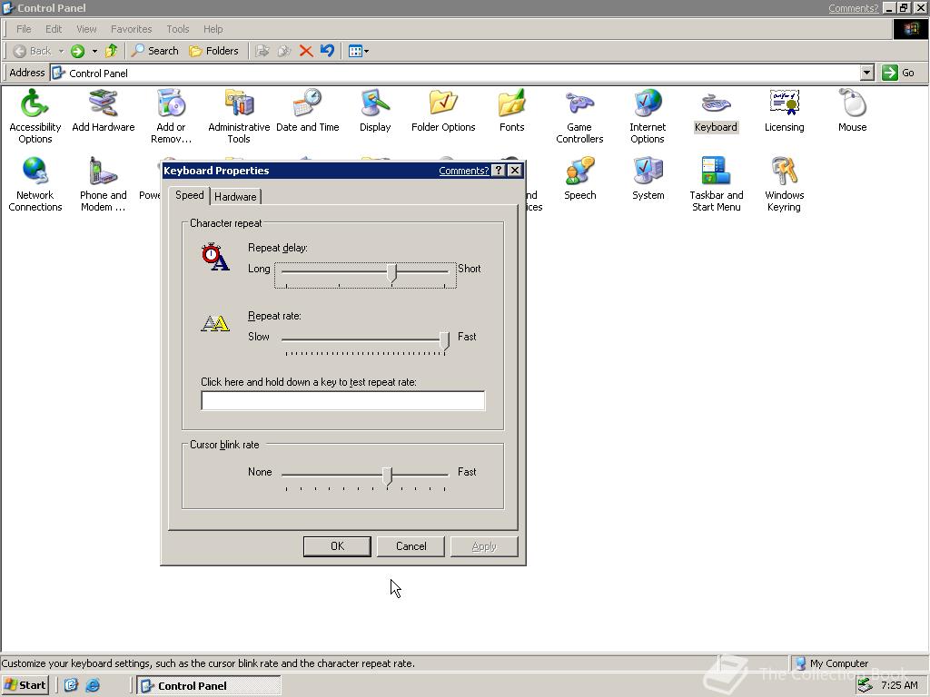
Task: Click the Control Panel taskbar button
Action: [209, 685]
